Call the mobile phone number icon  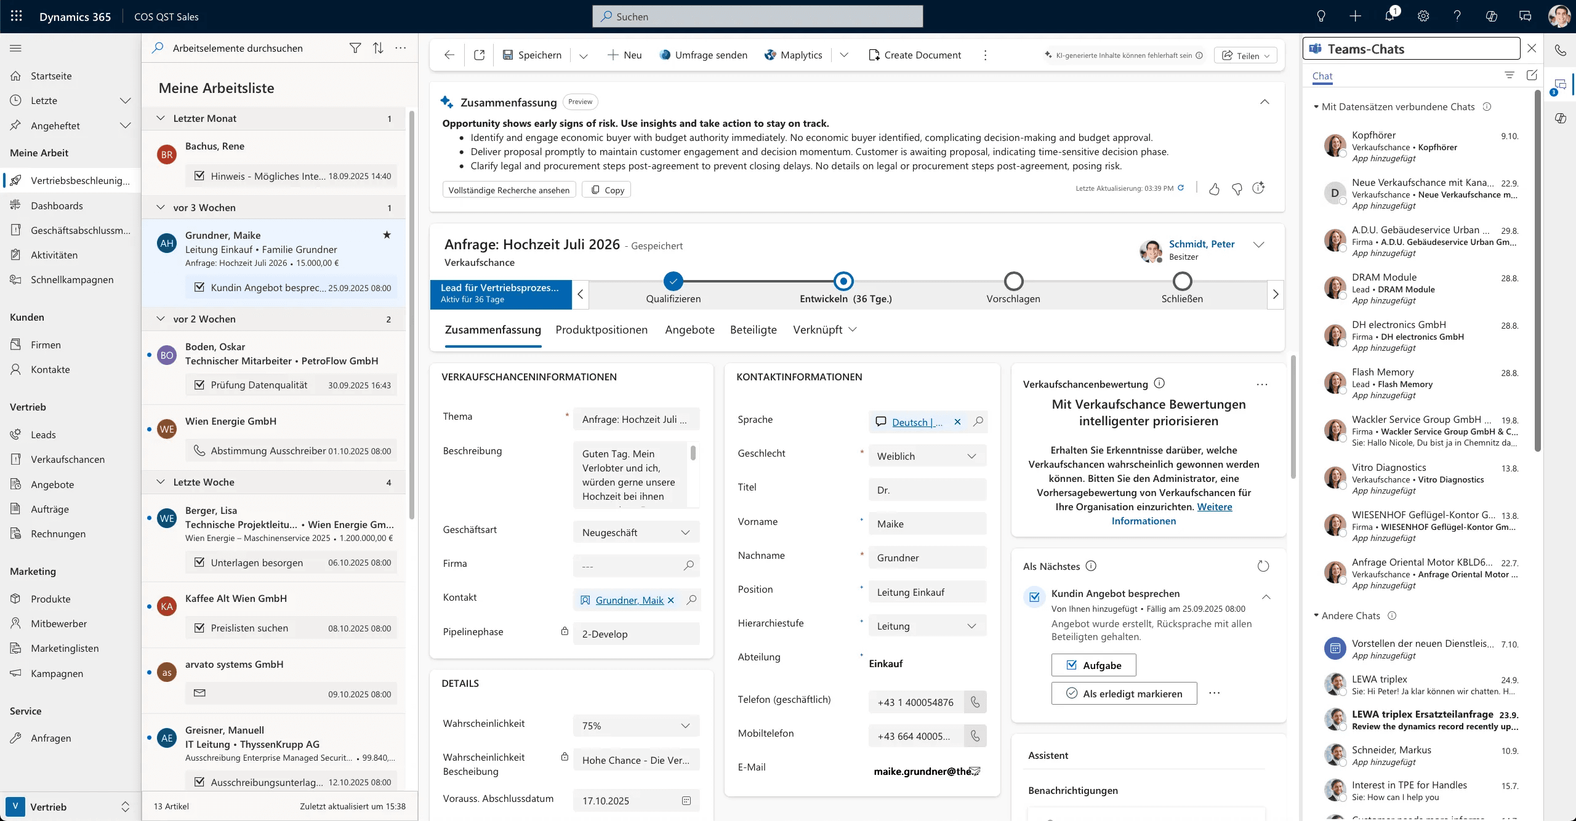tap(975, 735)
